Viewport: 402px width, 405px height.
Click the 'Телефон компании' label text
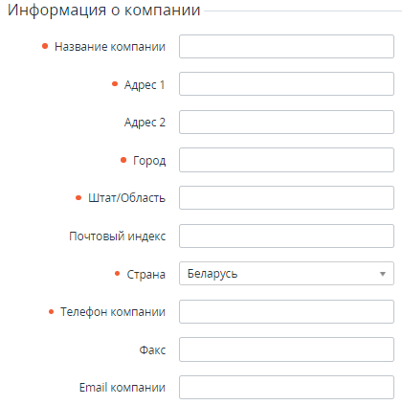tap(113, 312)
